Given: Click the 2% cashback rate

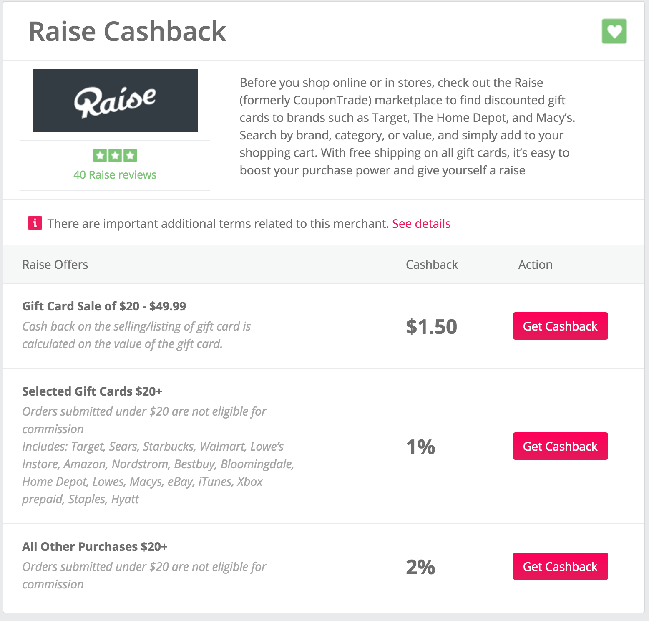Looking at the screenshot, I should click(420, 567).
